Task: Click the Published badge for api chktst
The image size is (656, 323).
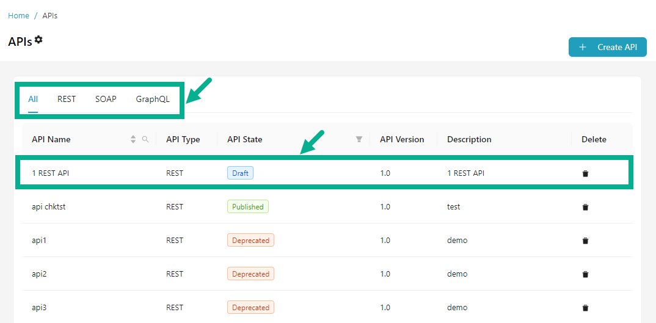Action: [247, 207]
